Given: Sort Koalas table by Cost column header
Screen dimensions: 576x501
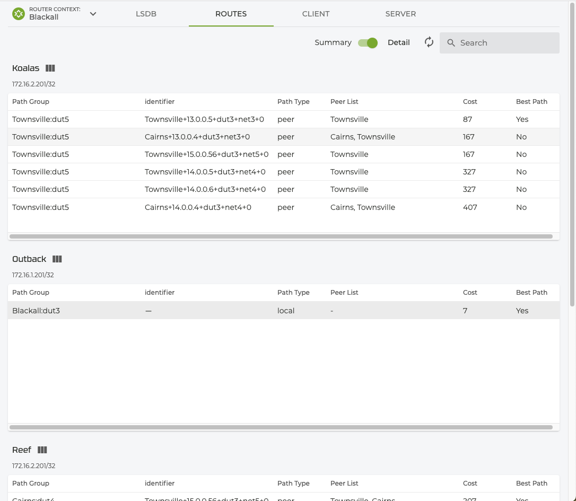Looking at the screenshot, I should click(x=470, y=102).
